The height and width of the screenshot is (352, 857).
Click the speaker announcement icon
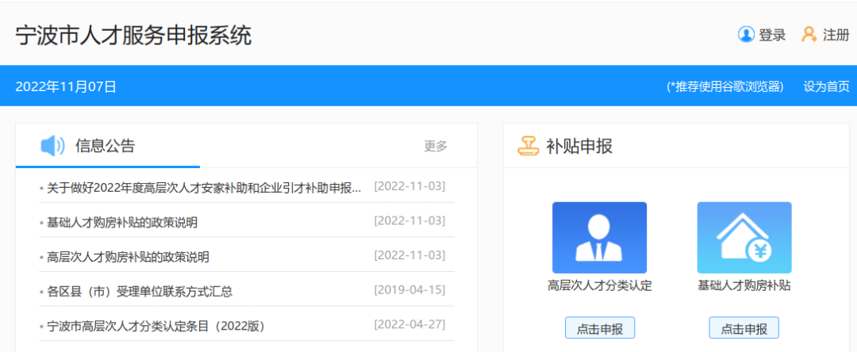(x=53, y=146)
